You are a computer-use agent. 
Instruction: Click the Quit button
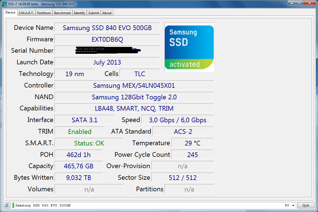tap(306, 205)
